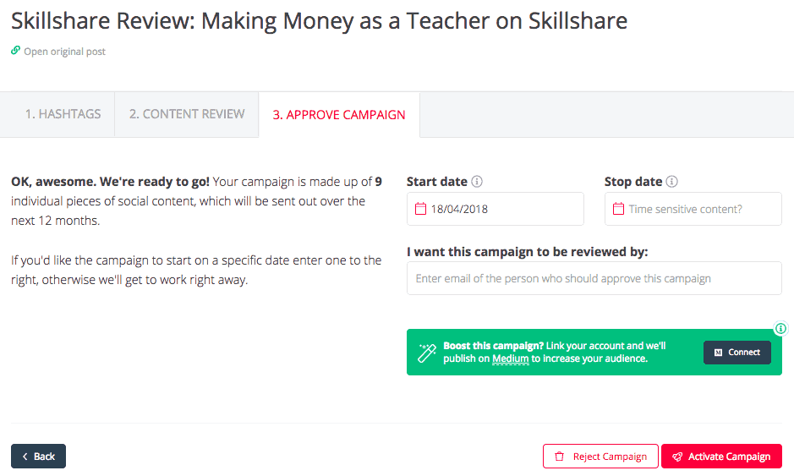794x476 pixels.
Task: Click the Medium logo icon on Connect button
Action: click(x=718, y=353)
